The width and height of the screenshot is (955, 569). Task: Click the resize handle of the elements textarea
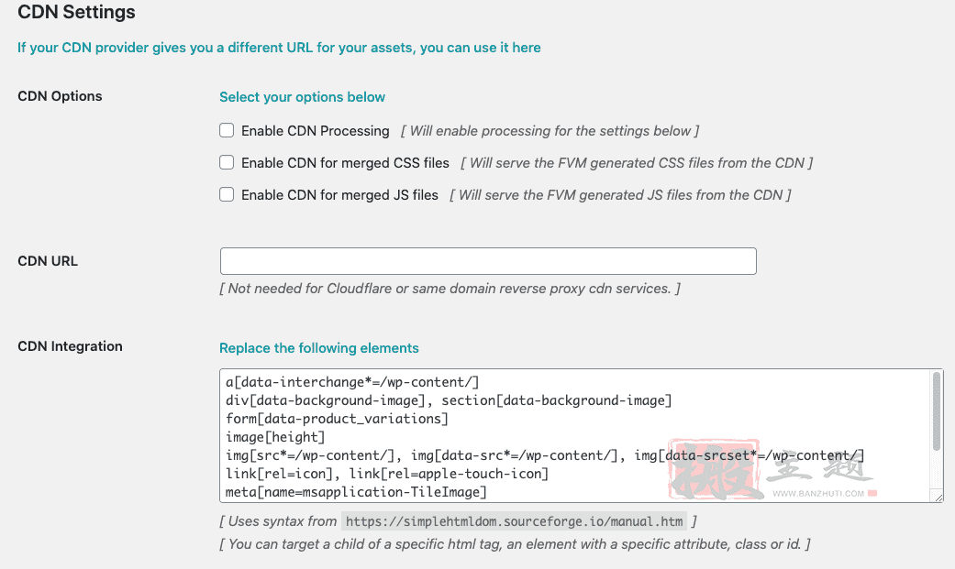(x=938, y=497)
